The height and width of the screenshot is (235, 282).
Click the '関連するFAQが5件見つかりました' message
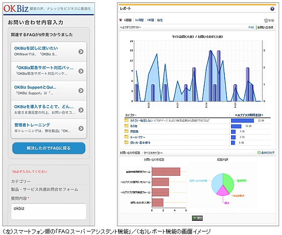click(x=42, y=35)
